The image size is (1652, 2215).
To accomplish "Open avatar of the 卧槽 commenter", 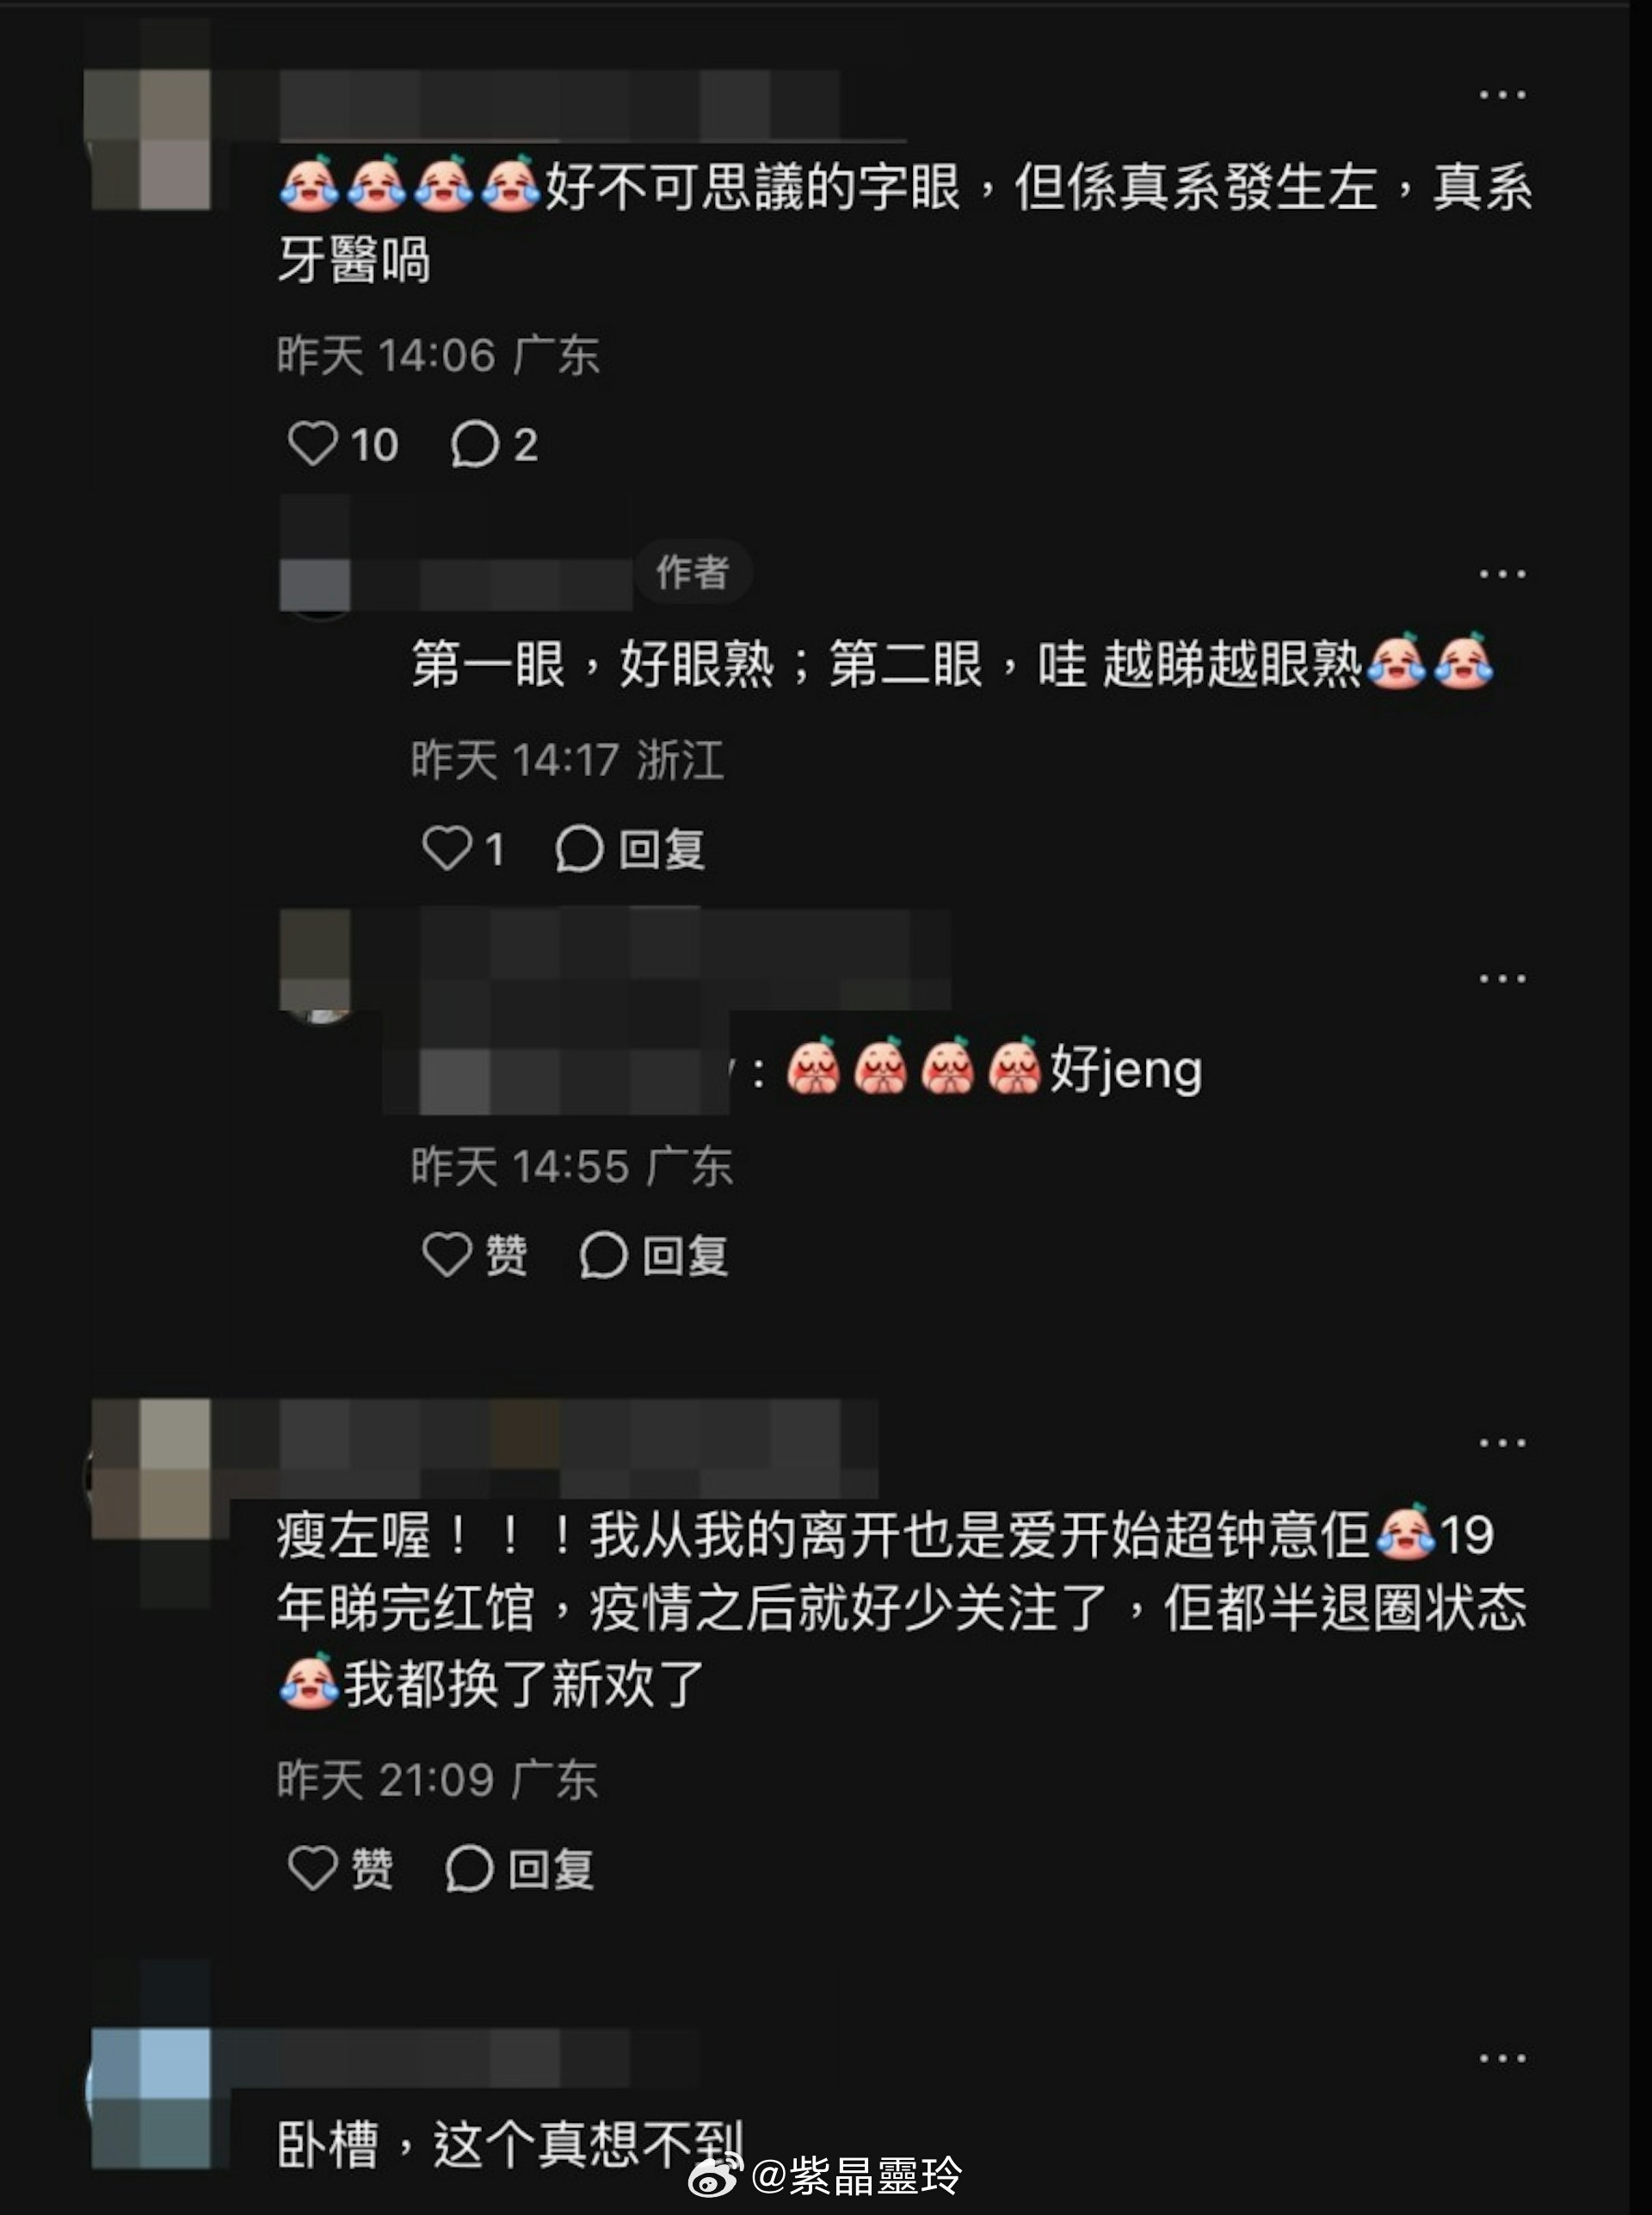I will [x=150, y=2098].
